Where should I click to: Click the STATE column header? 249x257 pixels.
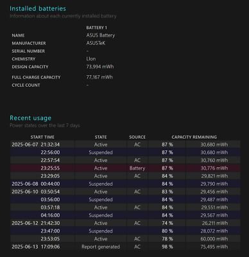(x=101, y=137)
